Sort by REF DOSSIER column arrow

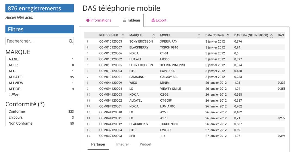[x=123, y=35]
